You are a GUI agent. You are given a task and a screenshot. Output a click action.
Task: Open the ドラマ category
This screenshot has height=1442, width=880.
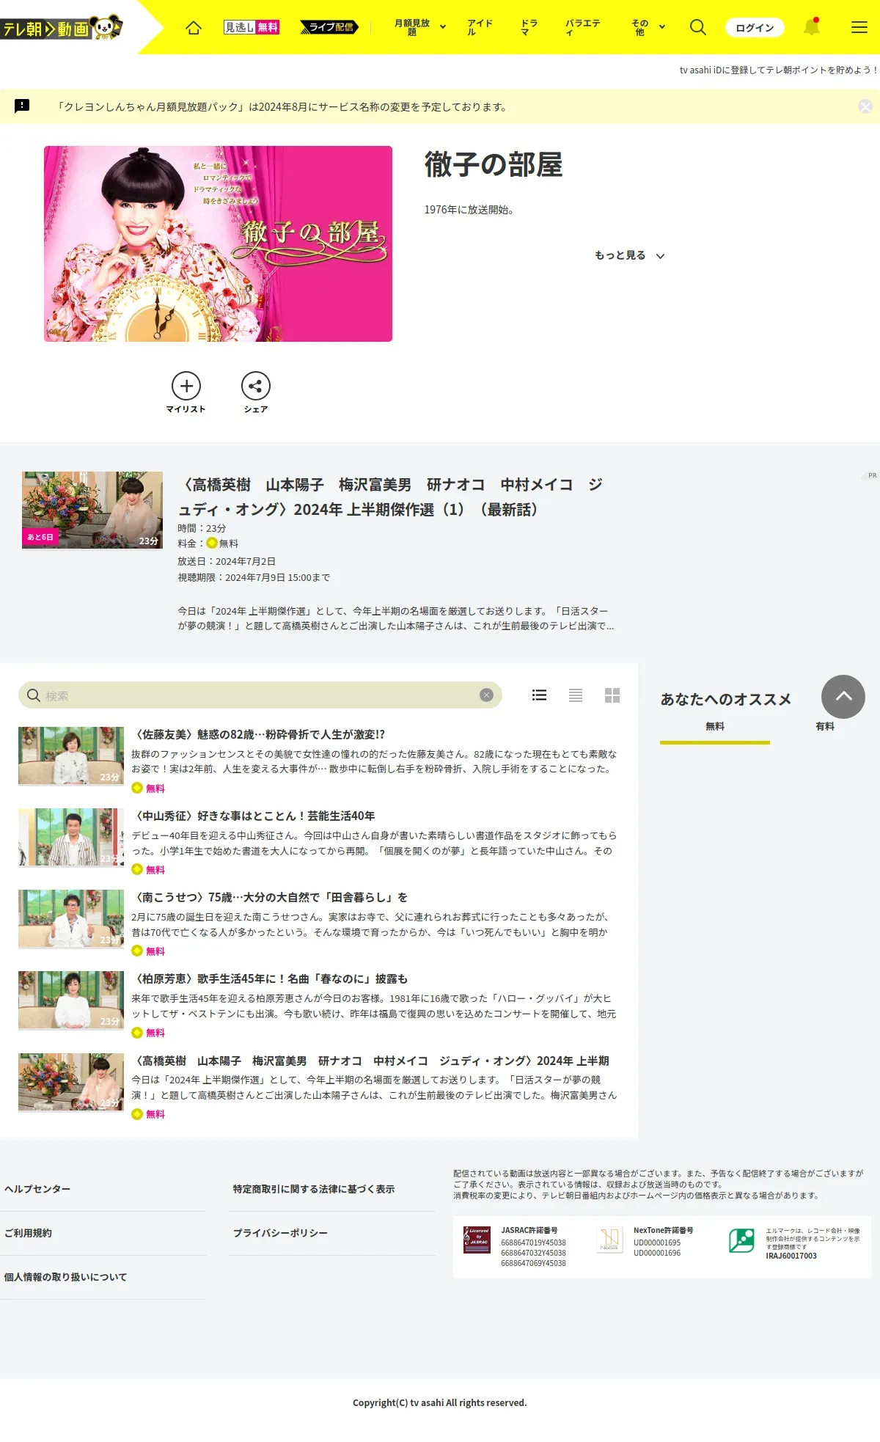(529, 27)
